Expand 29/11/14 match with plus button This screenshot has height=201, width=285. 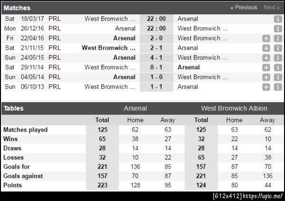coord(266,67)
